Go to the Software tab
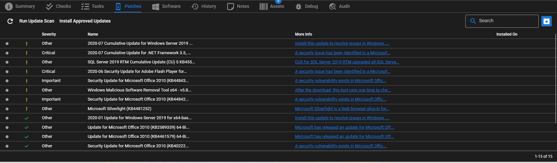This screenshot has width=557, height=163. (x=166, y=6)
